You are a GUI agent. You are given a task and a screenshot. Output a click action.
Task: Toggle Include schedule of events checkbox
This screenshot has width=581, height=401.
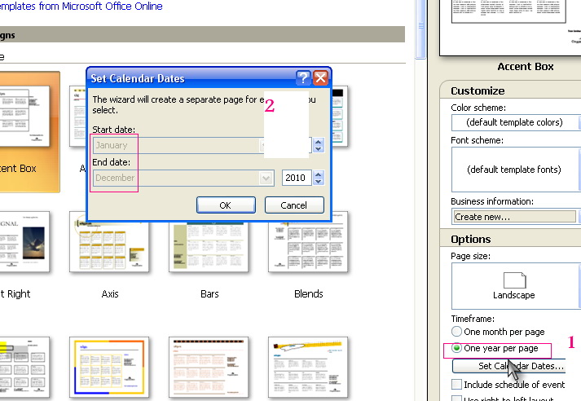(457, 385)
